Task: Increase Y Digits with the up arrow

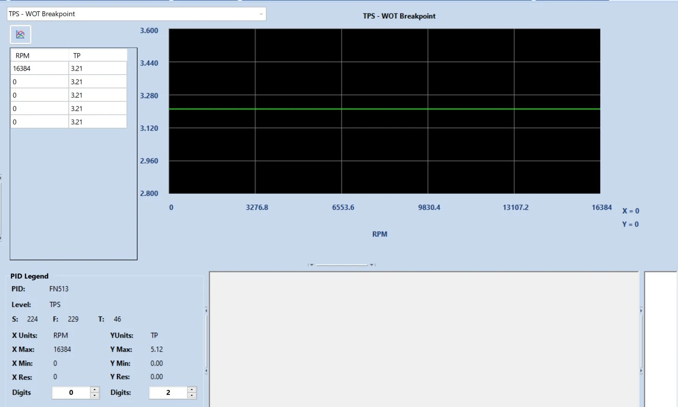Action: pyautogui.click(x=192, y=390)
